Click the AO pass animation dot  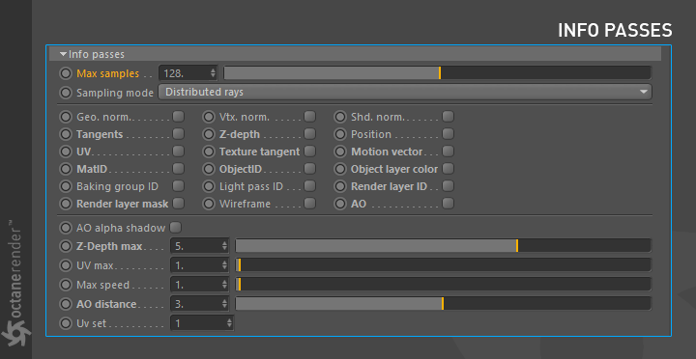(x=340, y=204)
